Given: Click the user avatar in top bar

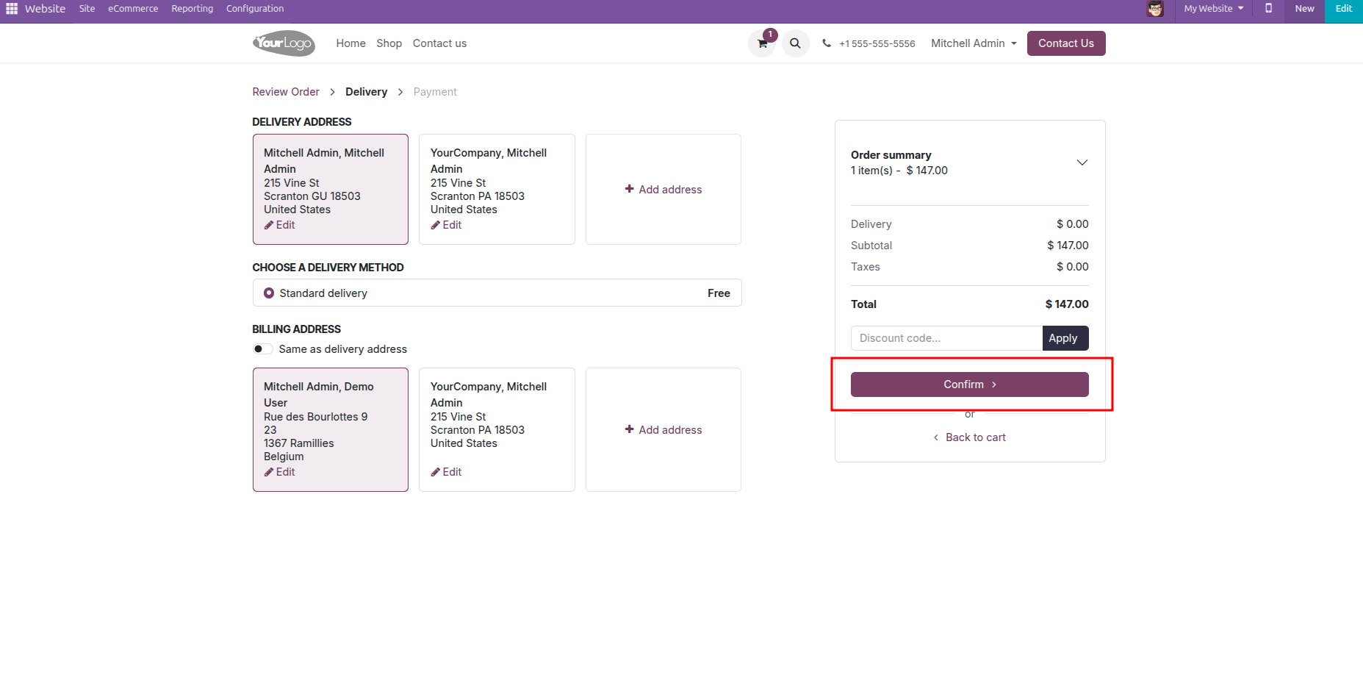Looking at the screenshot, I should point(1155,9).
